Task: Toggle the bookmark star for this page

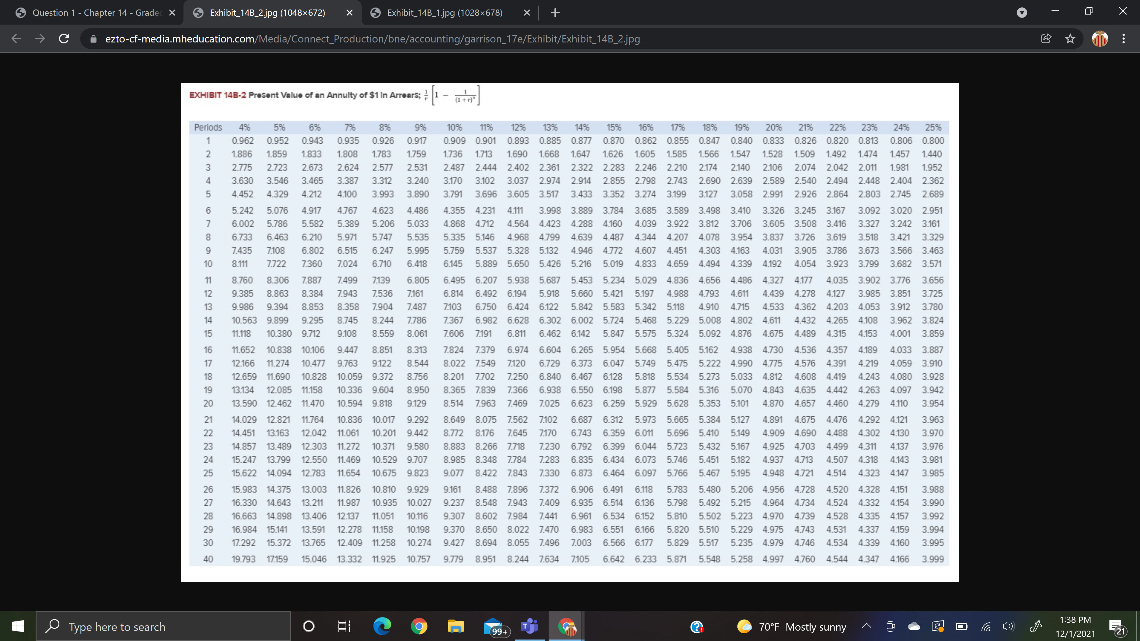Action: pyautogui.click(x=1070, y=39)
